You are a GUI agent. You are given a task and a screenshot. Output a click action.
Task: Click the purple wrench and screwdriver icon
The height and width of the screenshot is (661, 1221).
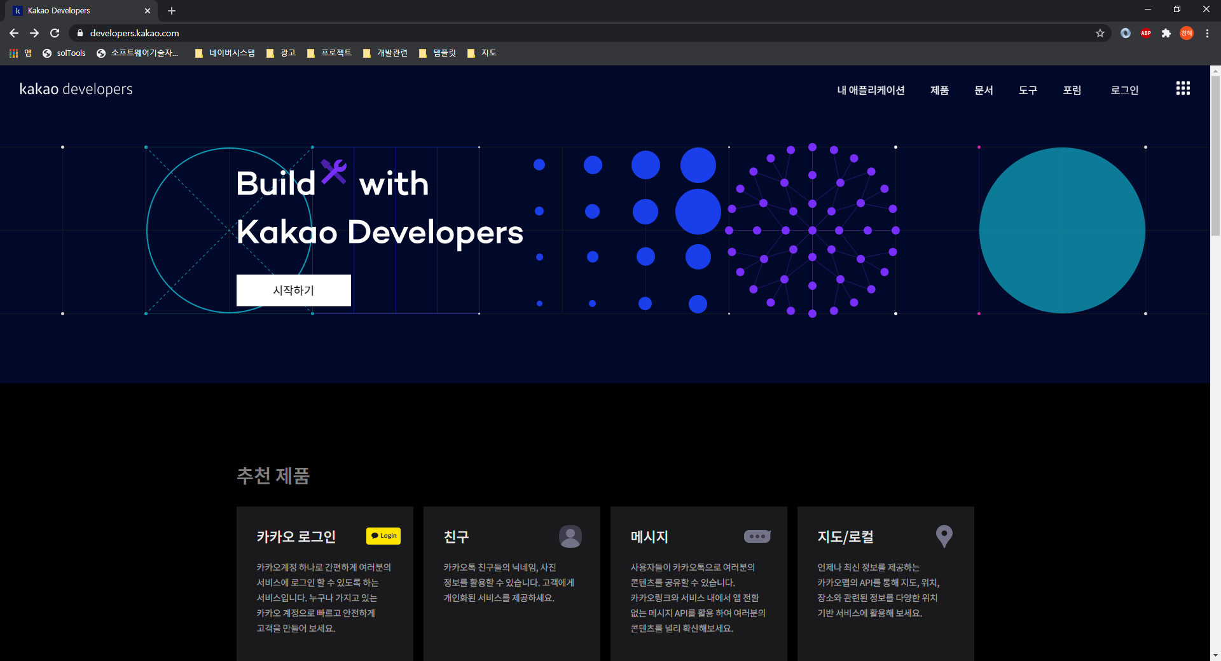[x=334, y=171]
